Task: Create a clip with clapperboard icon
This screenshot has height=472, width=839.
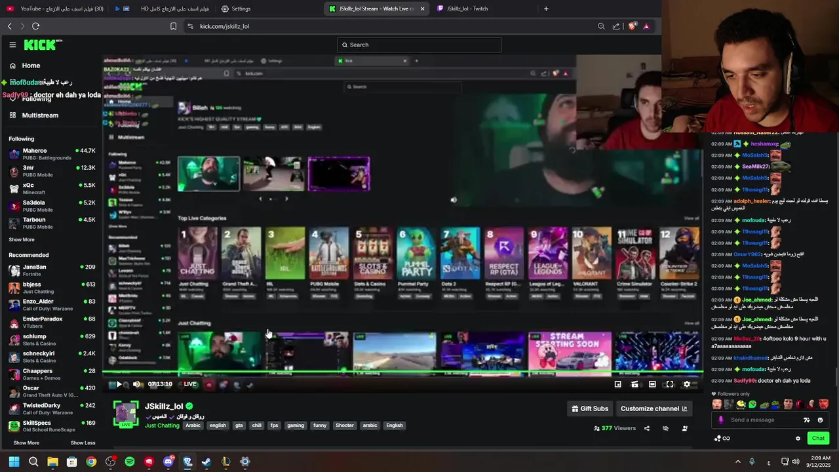Action: pos(634,384)
